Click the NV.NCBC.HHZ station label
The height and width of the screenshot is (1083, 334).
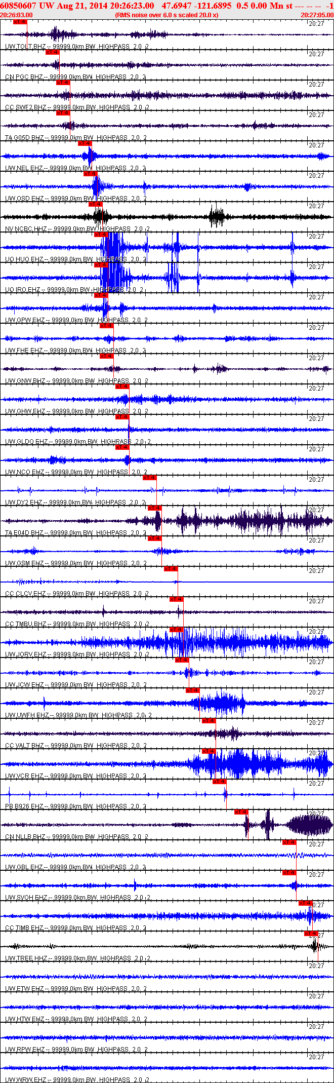26,229
